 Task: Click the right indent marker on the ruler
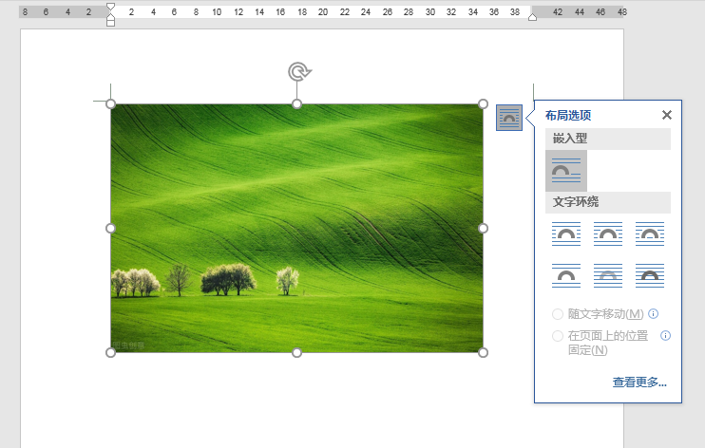[x=532, y=17]
